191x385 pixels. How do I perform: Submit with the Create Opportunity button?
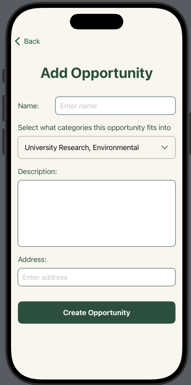tap(97, 313)
